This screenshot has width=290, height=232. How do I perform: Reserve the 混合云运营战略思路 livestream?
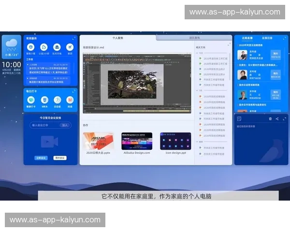275,95
